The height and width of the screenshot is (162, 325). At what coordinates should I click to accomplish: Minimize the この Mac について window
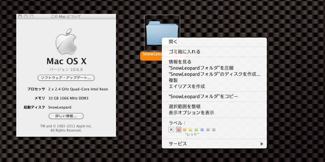tap(26, 16)
